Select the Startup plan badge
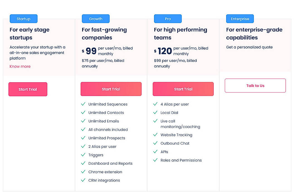Screen dimensions: 298x192 23,19
